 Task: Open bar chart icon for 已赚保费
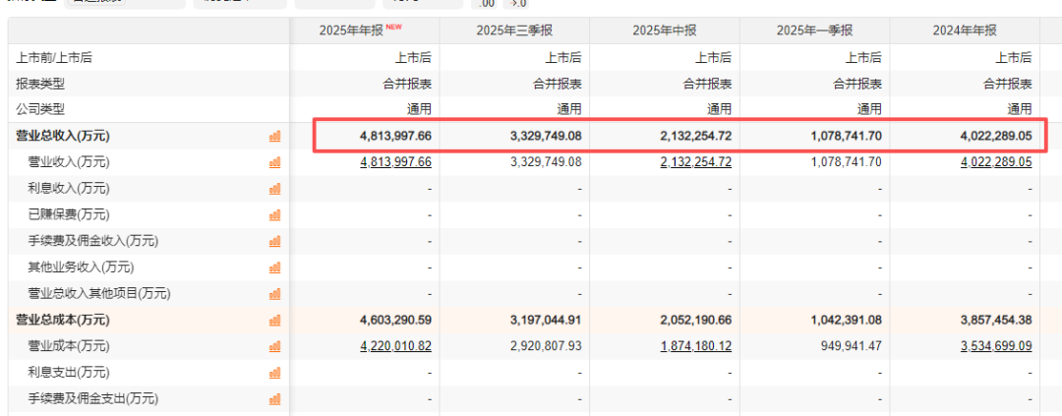[275, 214]
